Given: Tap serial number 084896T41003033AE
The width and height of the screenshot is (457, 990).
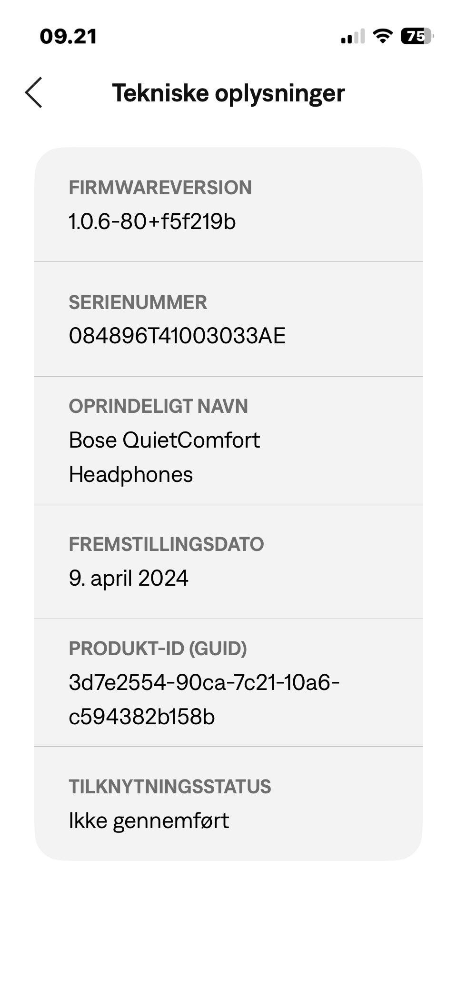Looking at the screenshot, I should 177,336.
